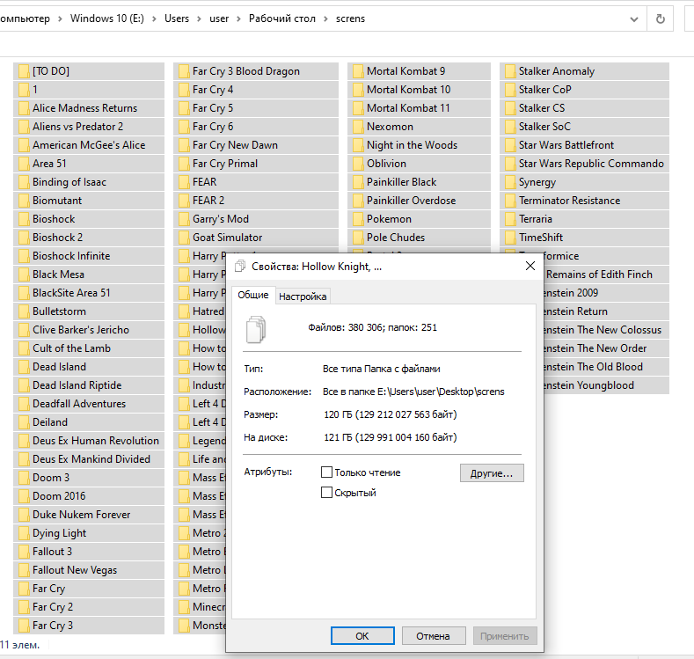
Task: Select the FEAR 2 folder icon
Action: click(184, 201)
